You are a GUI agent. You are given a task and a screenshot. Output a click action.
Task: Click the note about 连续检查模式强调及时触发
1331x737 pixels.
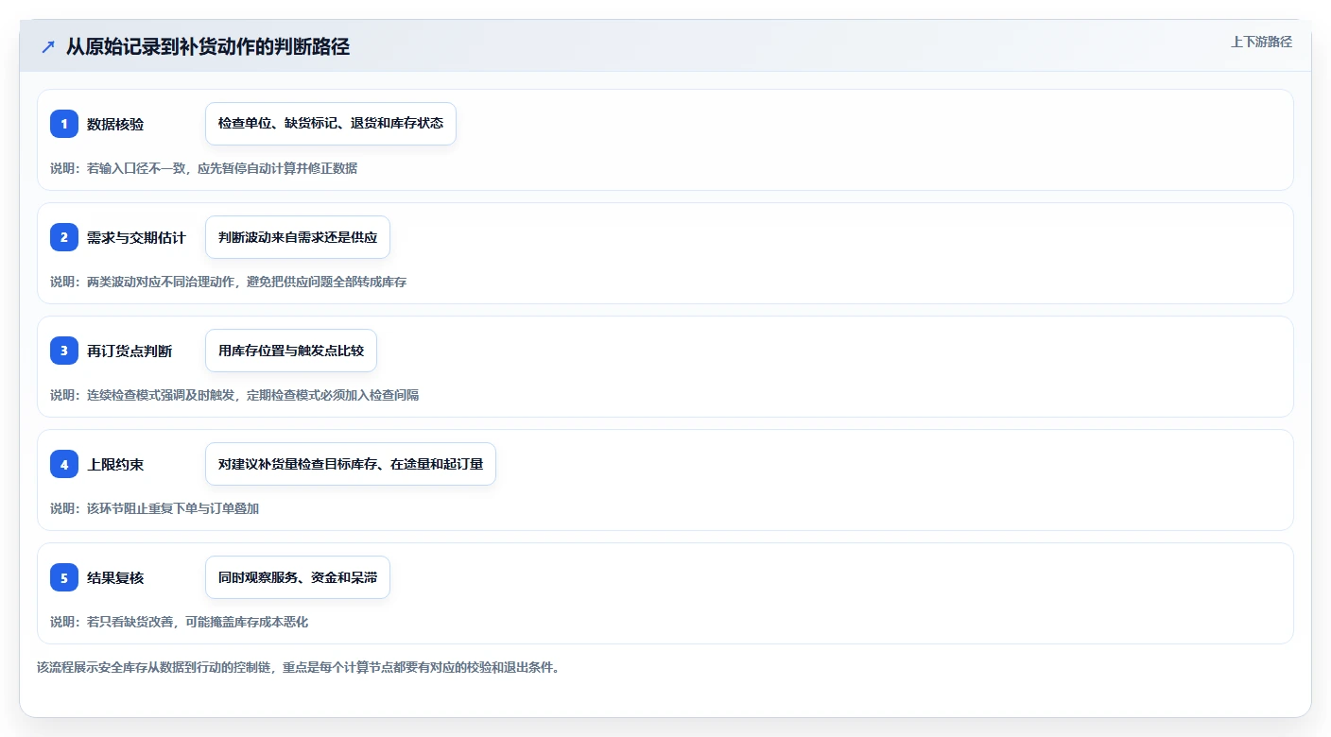[234, 395]
